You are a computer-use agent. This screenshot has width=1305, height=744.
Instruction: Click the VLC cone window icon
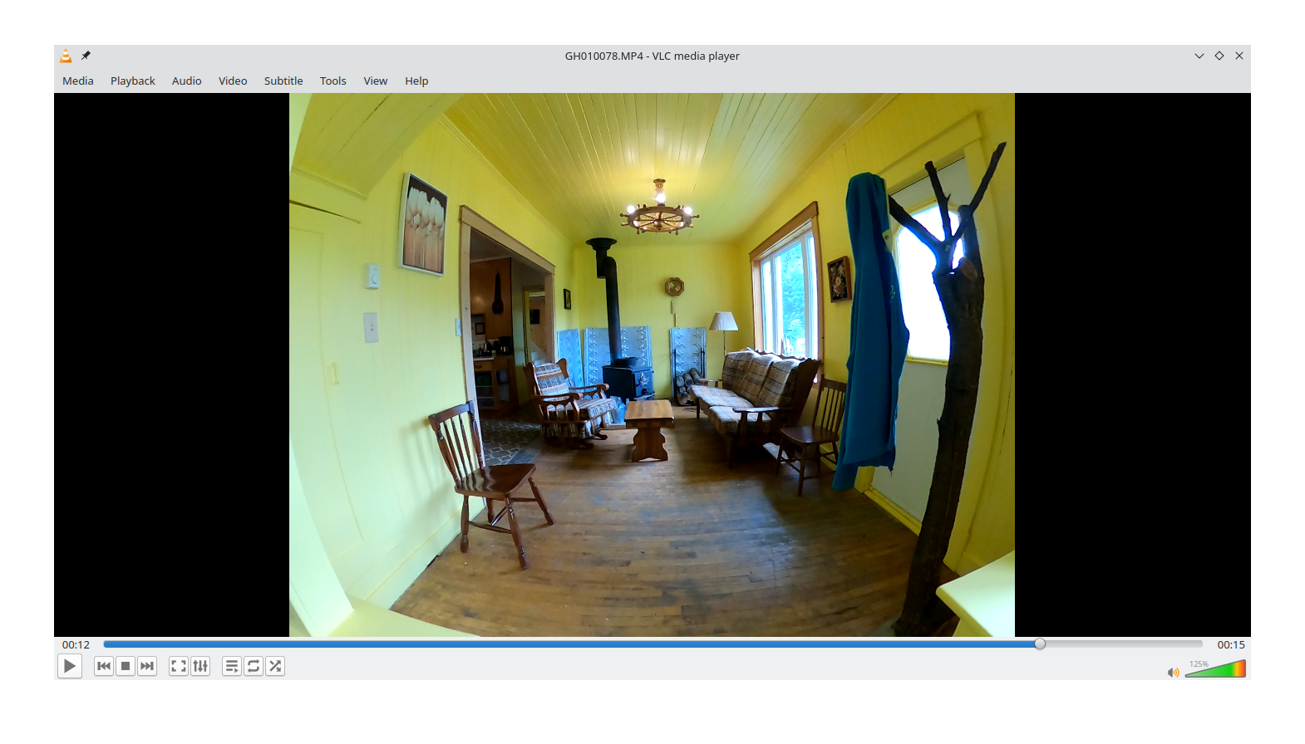[66, 56]
